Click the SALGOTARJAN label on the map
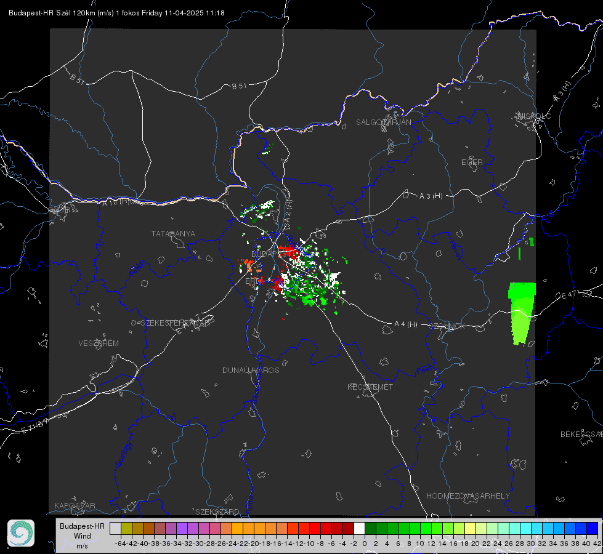603x554 pixels. [x=383, y=122]
